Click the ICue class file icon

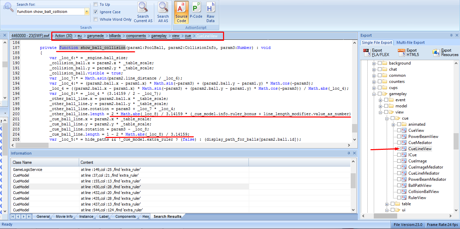tap(404, 155)
